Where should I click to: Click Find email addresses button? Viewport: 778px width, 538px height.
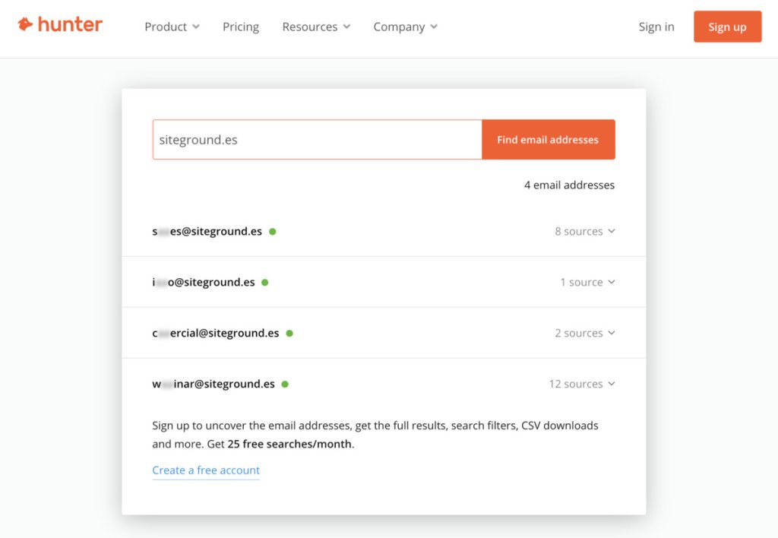click(x=549, y=140)
